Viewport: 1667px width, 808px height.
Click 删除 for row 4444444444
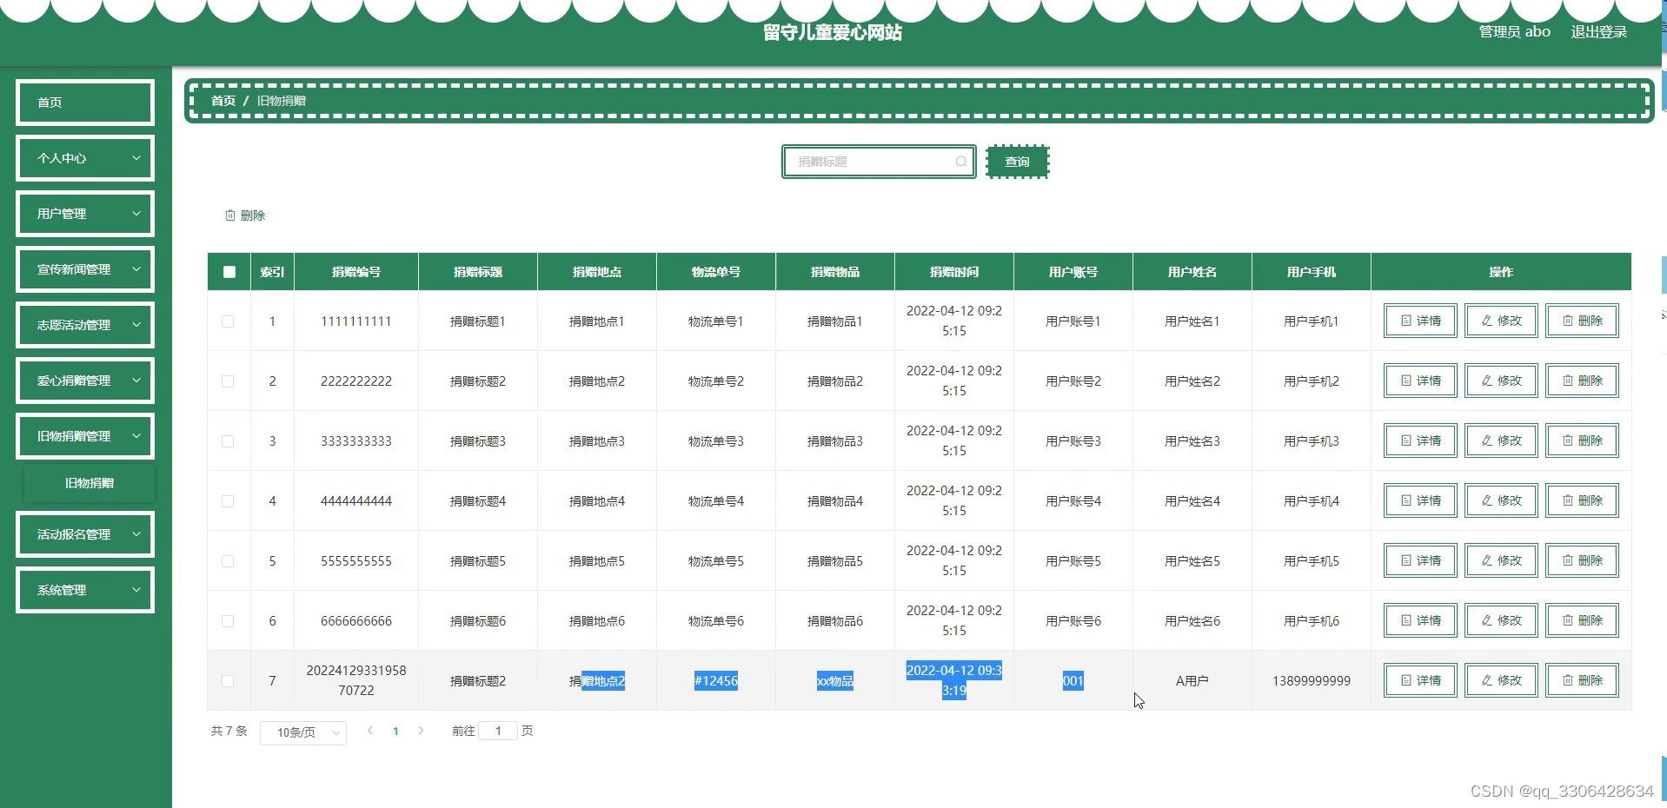(1582, 500)
